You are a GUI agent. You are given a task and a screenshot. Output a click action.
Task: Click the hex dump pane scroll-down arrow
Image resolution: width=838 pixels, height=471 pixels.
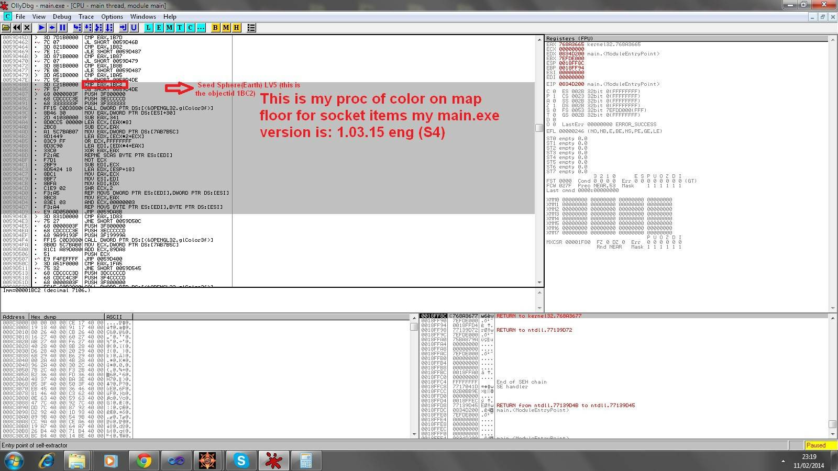tap(414, 434)
